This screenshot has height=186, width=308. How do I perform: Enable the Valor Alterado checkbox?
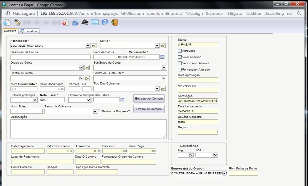(180, 57)
